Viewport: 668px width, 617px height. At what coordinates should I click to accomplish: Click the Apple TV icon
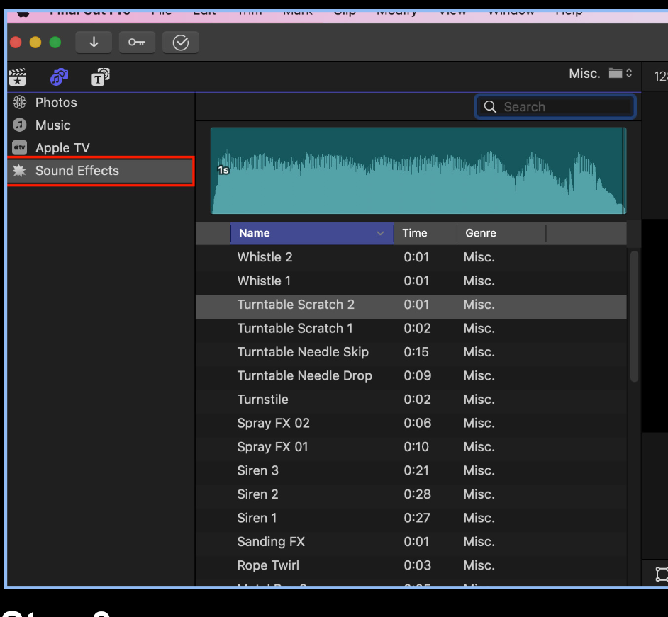click(x=20, y=147)
